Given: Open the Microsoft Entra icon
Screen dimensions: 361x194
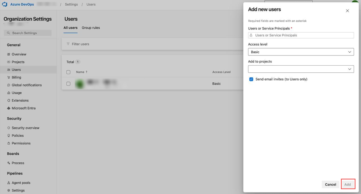Looking at the screenshot, I should (8, 108).
